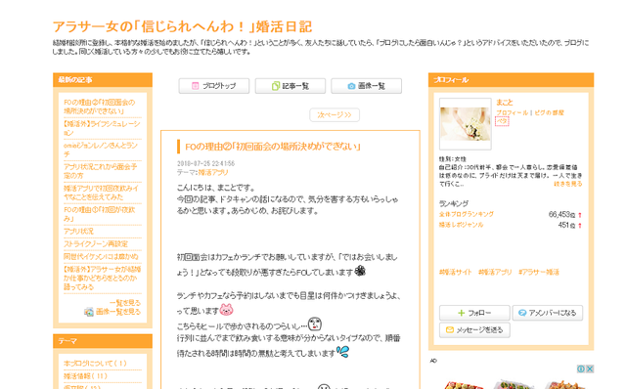Open theme 本ブログについて ( 1 )

pyautogui.click(x=96, y=364)
